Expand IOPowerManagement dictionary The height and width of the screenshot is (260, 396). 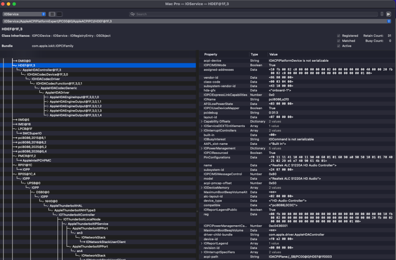click(202, 148)
